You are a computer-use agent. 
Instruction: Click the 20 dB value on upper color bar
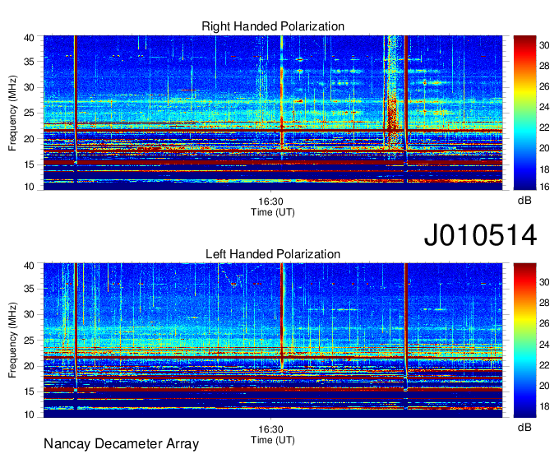pos(544,148)
